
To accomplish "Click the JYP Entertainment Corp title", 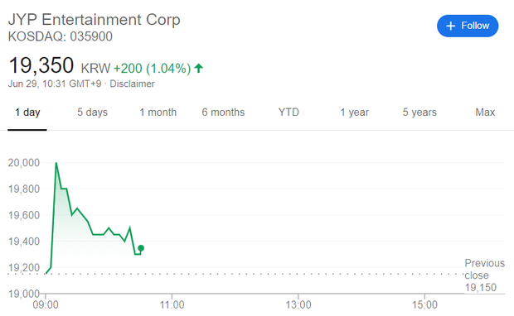I will pos(94,20).
